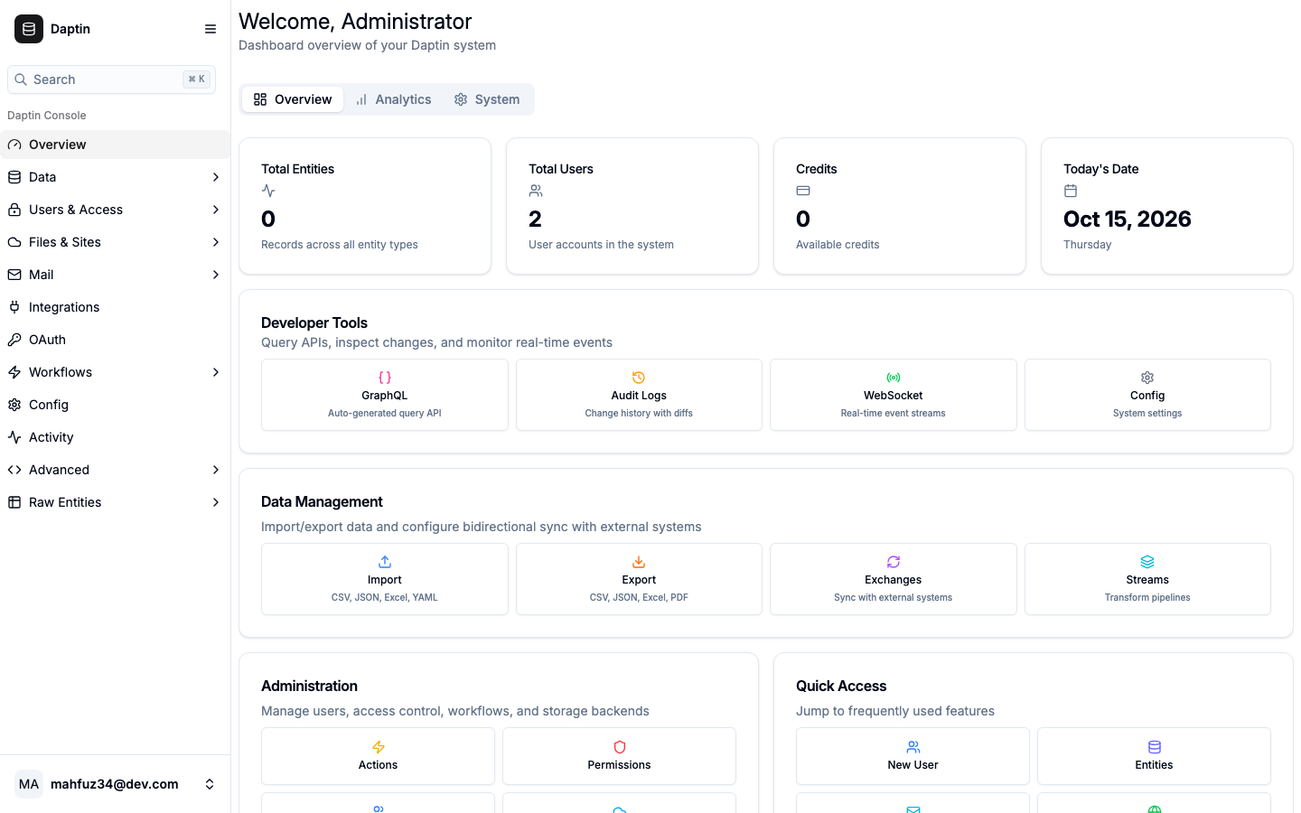Image resolution: width=1301 pixels, height=813 pixels.
Task: Open Config in the sidebar
Action: click(x=116, y=405)
